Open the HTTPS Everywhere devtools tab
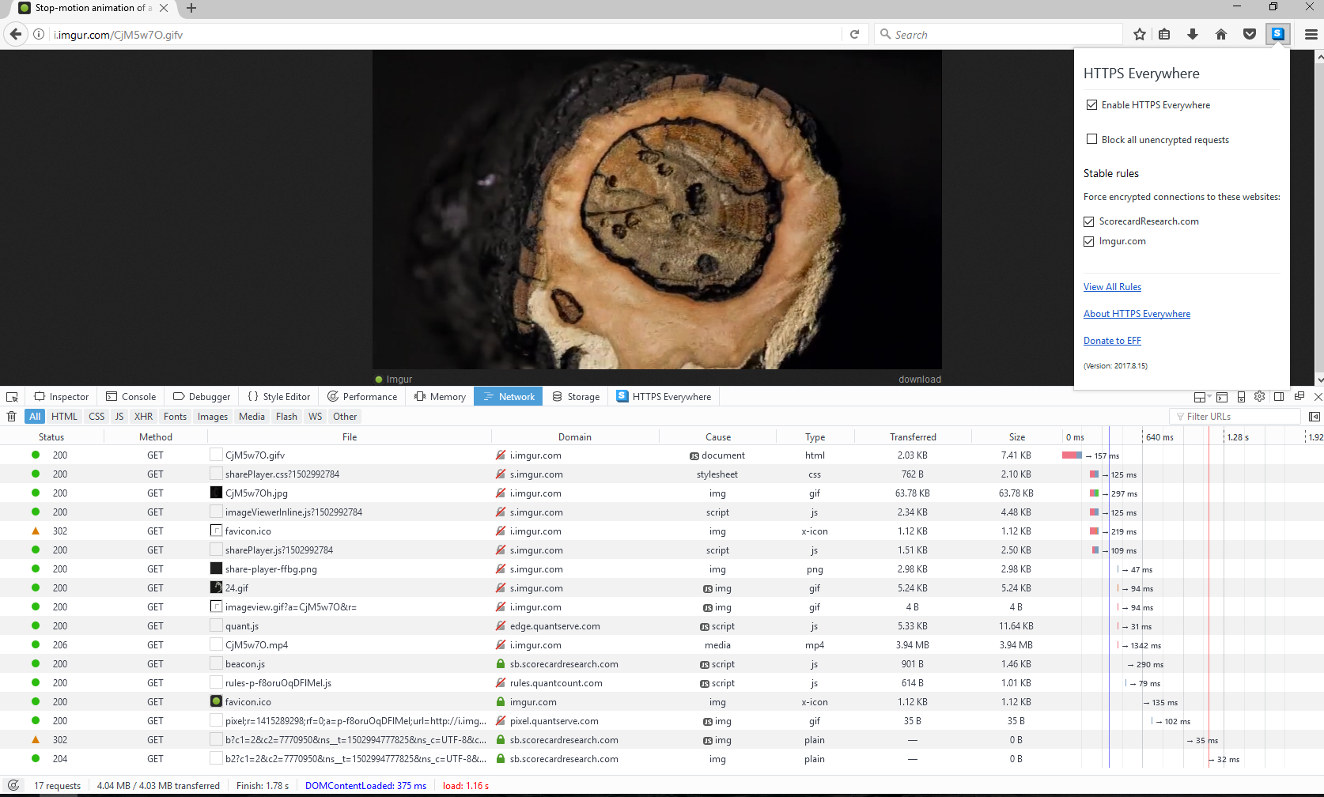Screen dimensions: 1324x797 coord(664,397)
